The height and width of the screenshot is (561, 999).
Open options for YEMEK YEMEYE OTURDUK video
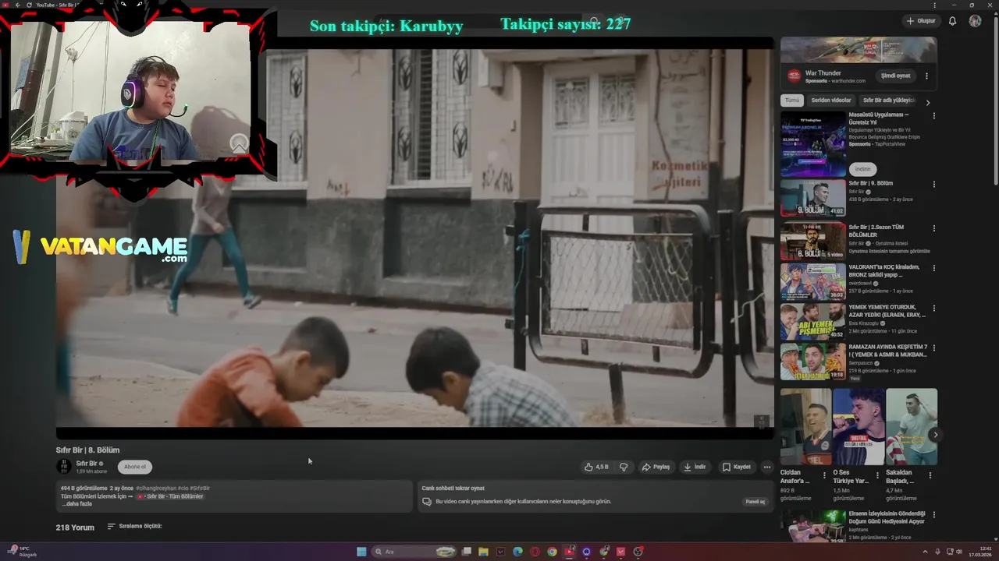click(933, 308)
